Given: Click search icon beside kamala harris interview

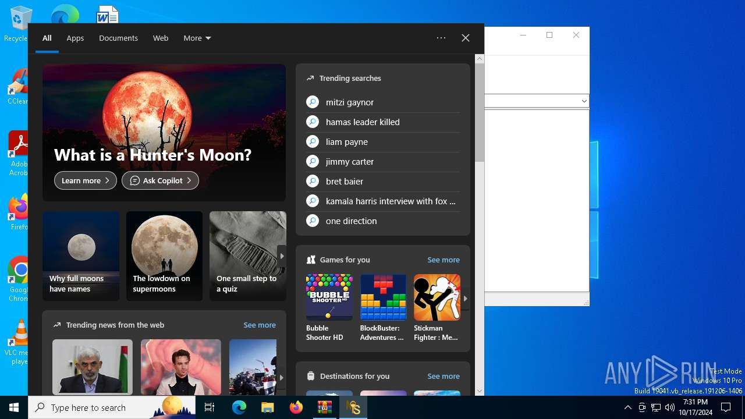Looking at the screenshot, I should click(313, 201).
